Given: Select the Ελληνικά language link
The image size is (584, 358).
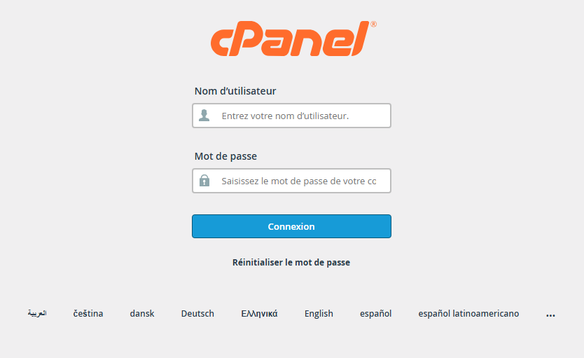Looking at the screenshot, I should tap(259, 314).
